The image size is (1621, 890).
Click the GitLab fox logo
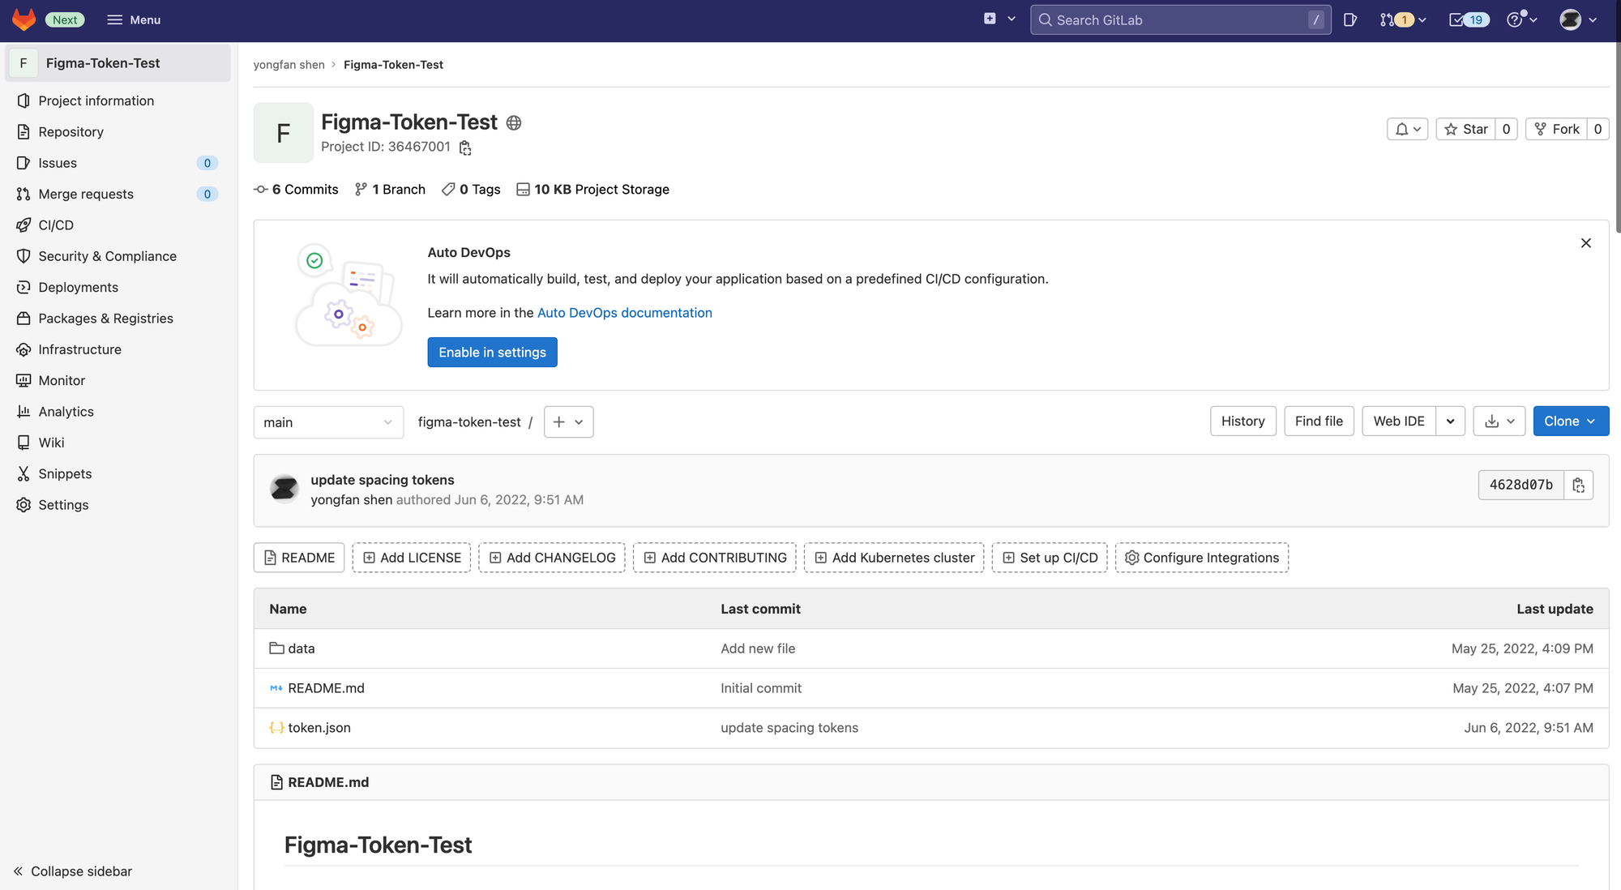[24, 19]
